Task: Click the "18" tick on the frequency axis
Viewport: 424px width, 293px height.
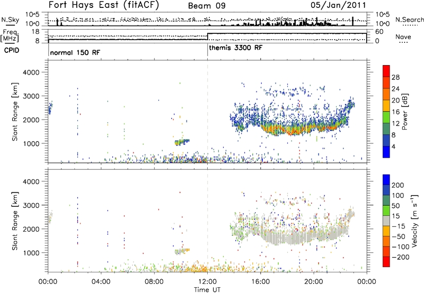Action: pos(36,32)
